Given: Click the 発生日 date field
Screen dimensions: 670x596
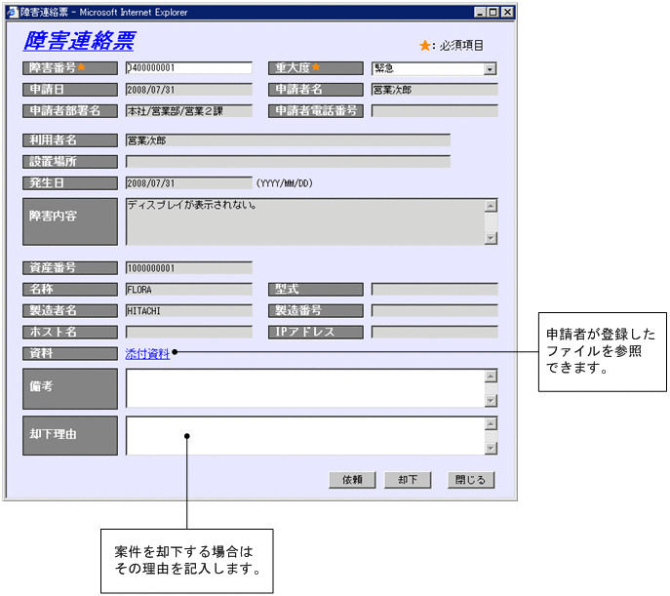Looking at the screenshot, I should [x=189, y=183].
